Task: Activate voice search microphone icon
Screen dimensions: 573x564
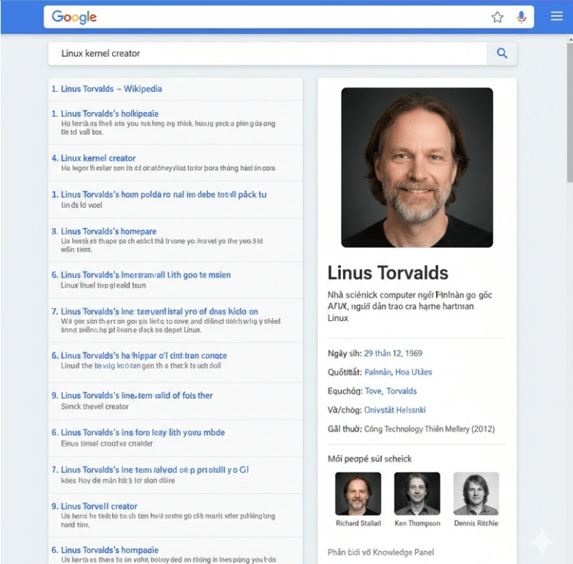Action: click(x=522, y=17)
